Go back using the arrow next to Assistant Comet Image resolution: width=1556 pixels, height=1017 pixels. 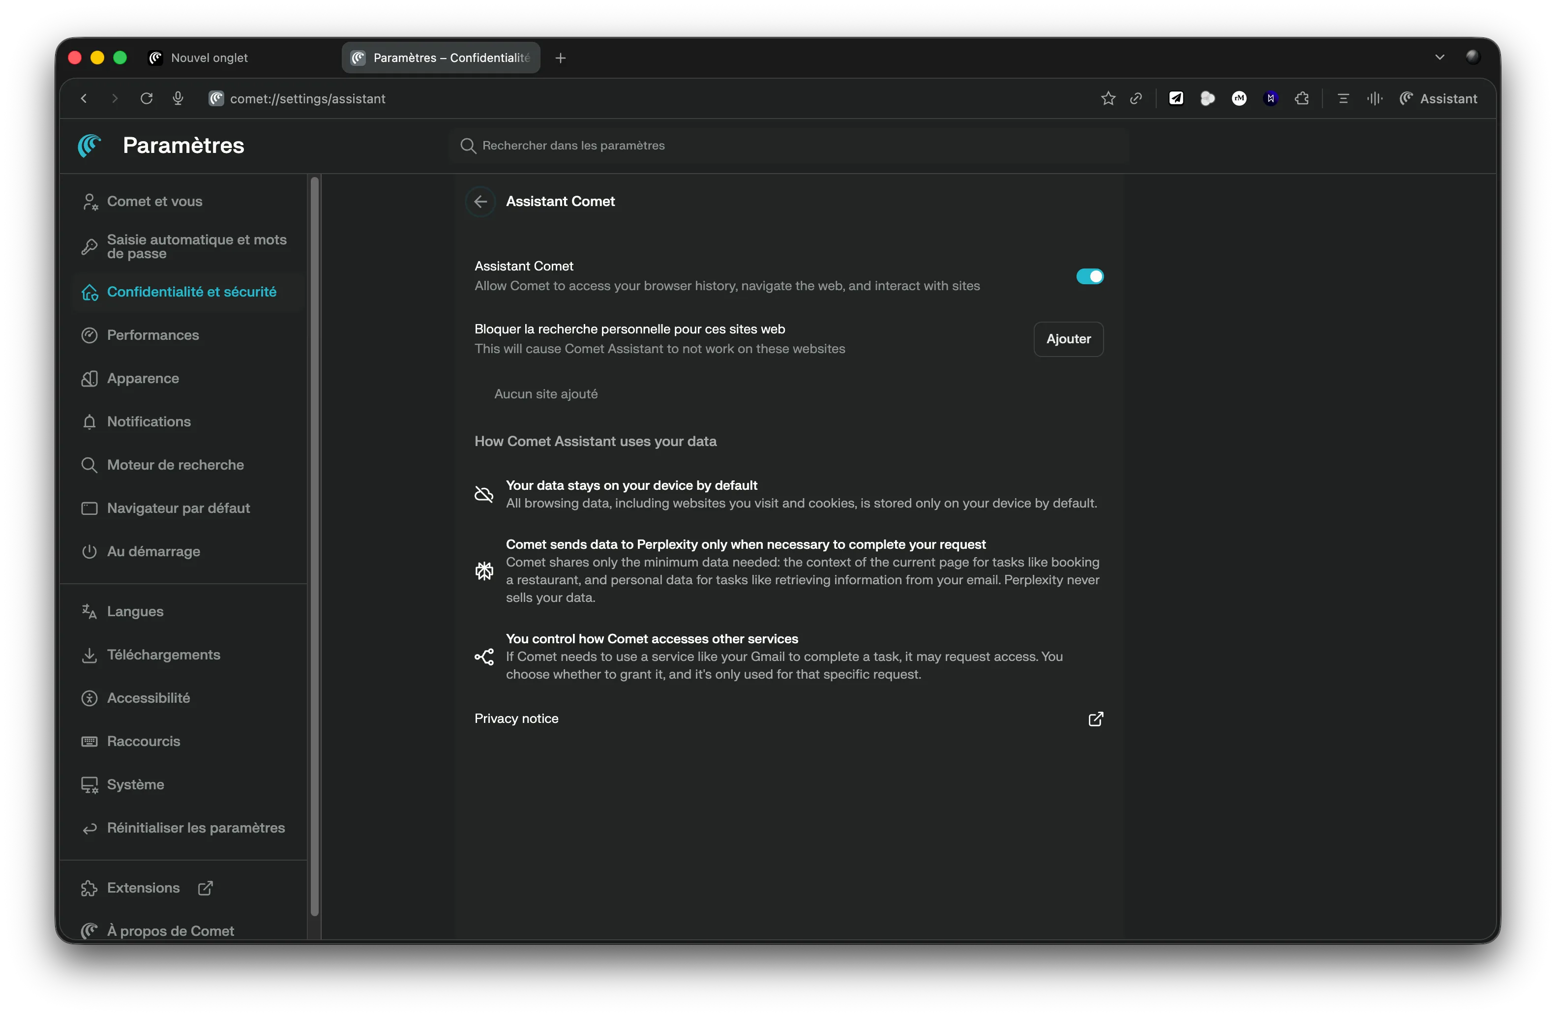click(x=480, y=201)
